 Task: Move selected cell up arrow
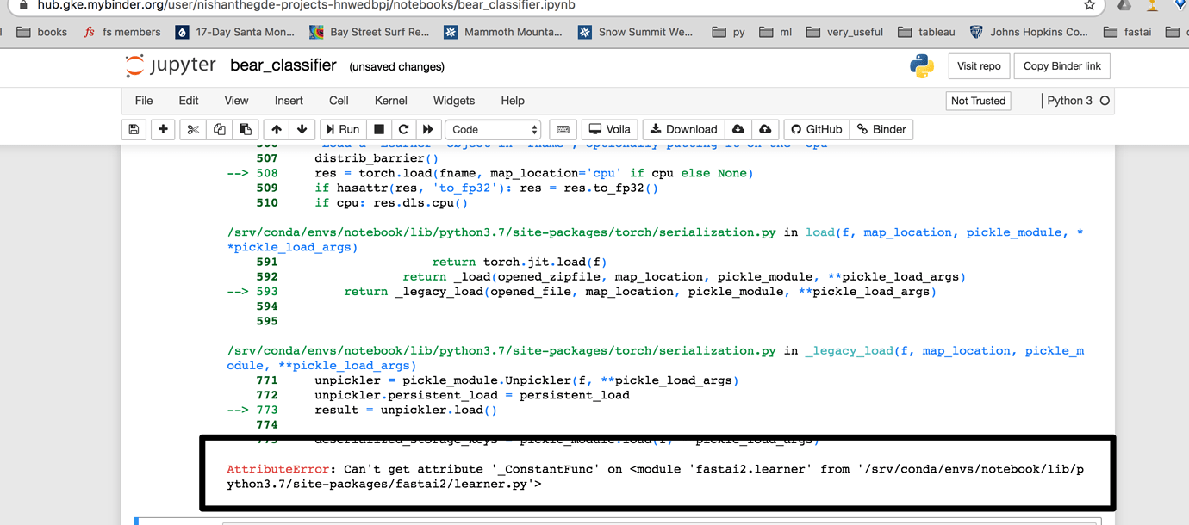click(x=276, y=129)
